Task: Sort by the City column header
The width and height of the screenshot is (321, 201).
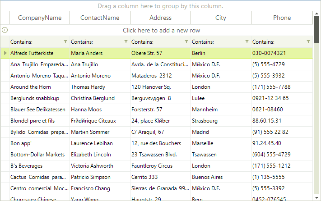Action: (x=221, y=18)
